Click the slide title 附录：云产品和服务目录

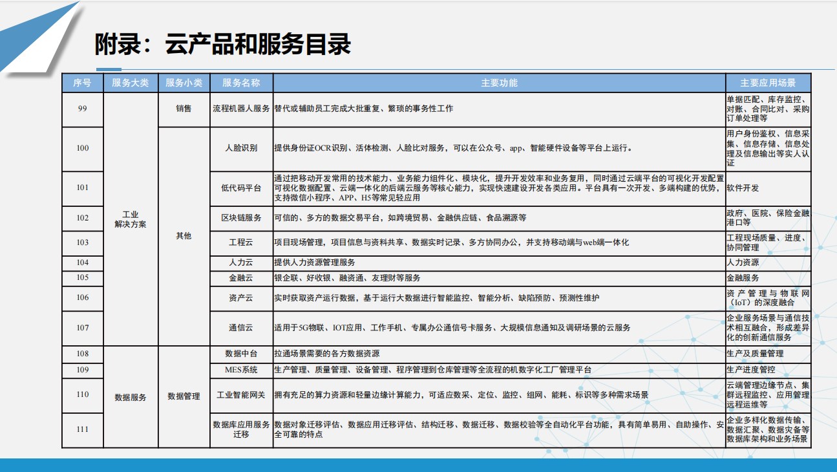[223, 45]
